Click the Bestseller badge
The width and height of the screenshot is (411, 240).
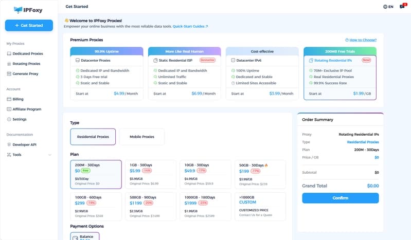(208, 60)
